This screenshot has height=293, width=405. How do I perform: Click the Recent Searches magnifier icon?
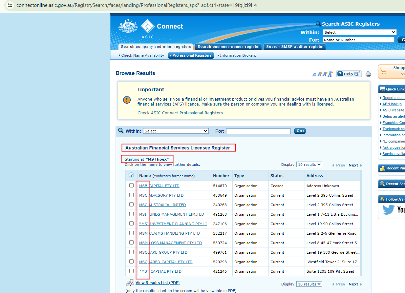pyautogui.click(x=382, y=184)
